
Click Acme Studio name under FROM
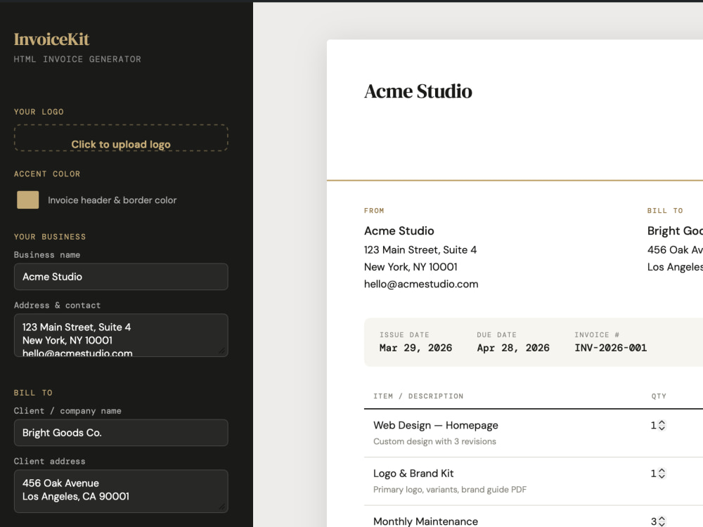[x=399, y=230]
